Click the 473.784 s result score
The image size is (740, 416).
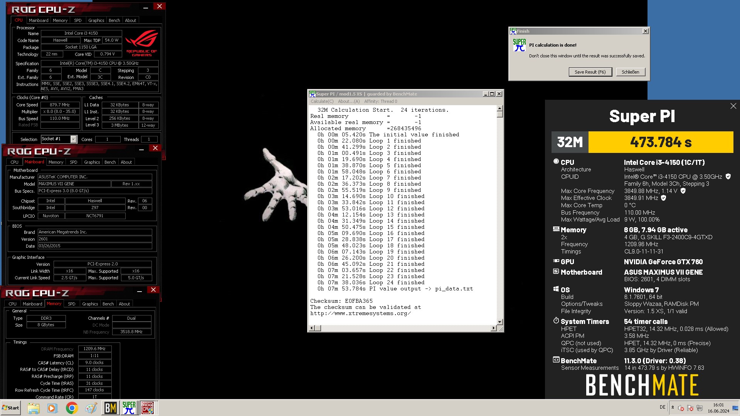[661, 142]
